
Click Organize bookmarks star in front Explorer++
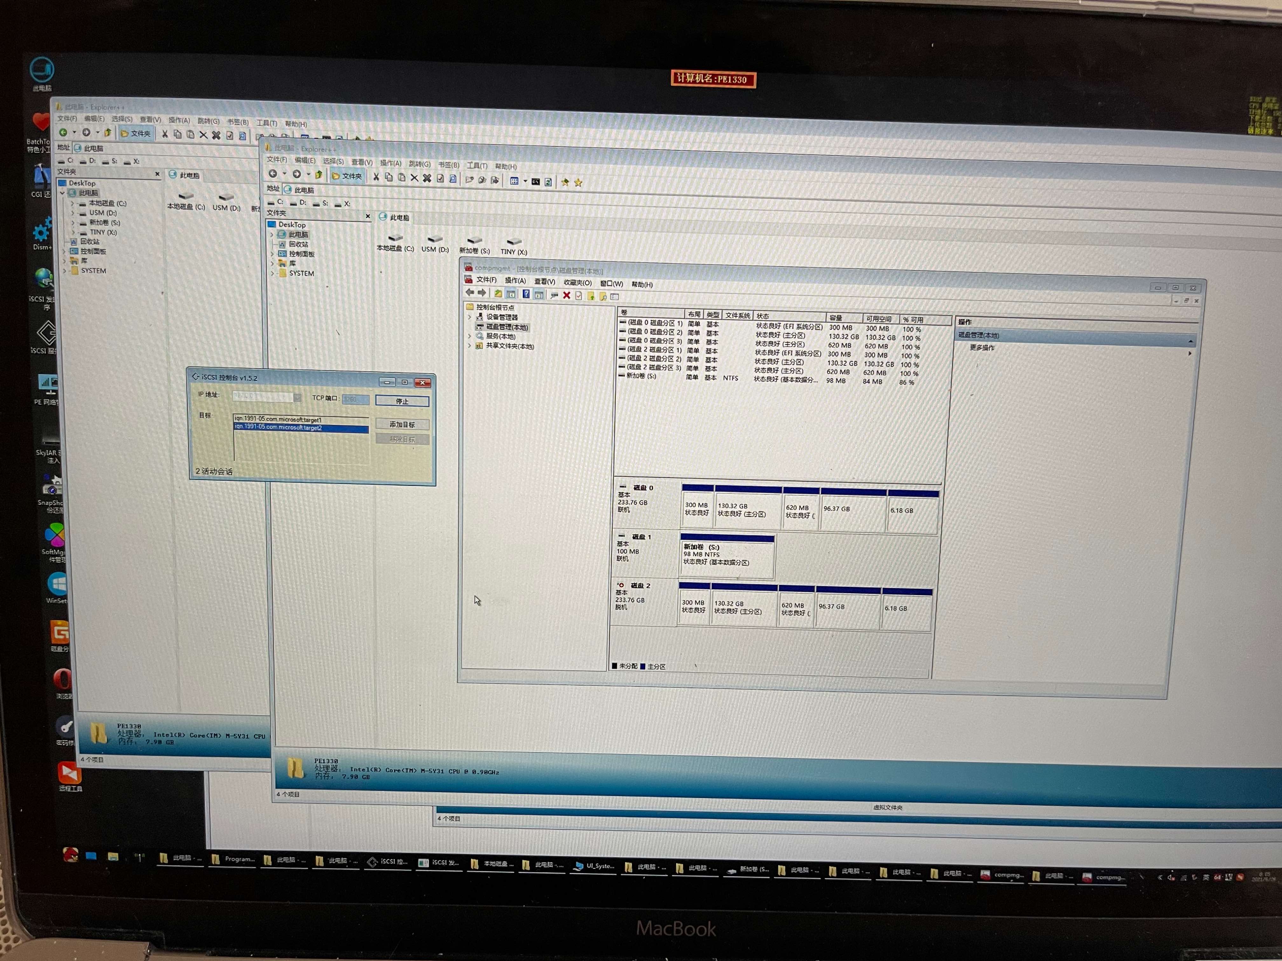(x=578, y=182)
